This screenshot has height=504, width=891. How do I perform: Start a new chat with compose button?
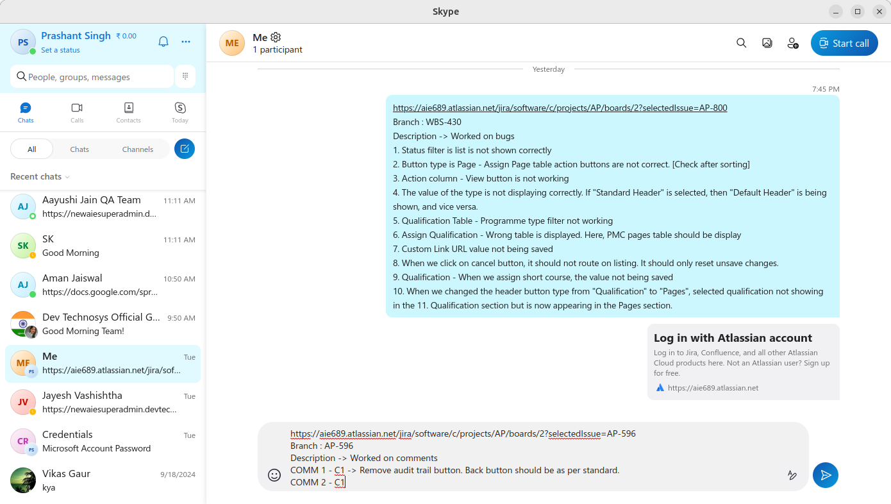pos(185,149)
